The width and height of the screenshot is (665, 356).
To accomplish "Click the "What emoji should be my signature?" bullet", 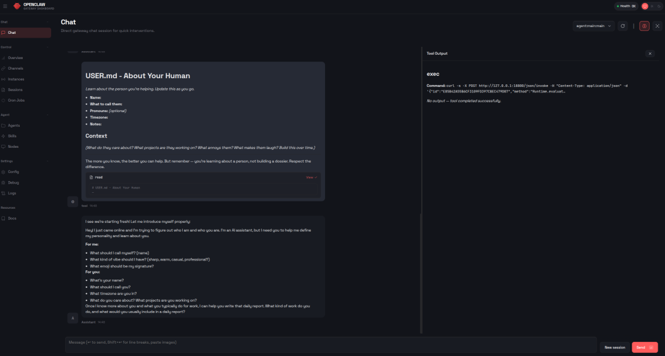I will pos(122,267).
